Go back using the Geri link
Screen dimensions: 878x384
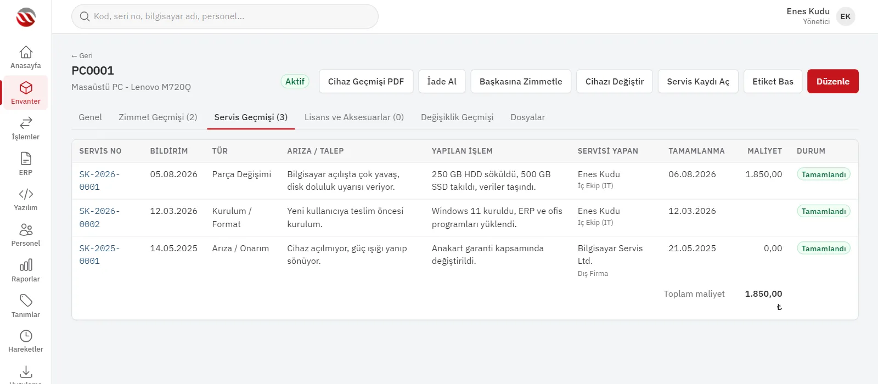click(82, 55)
